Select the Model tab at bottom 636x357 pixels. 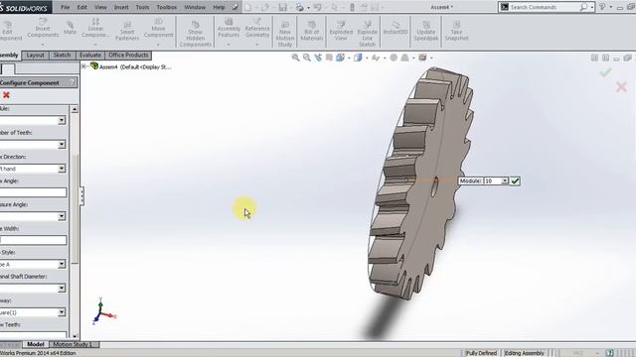pyautogui.click(x=36, y=344)
